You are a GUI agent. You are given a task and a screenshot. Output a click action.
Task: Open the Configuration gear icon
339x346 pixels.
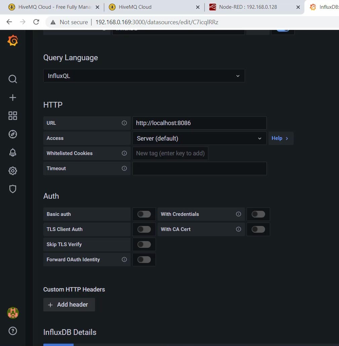click(x=13, y=171)
